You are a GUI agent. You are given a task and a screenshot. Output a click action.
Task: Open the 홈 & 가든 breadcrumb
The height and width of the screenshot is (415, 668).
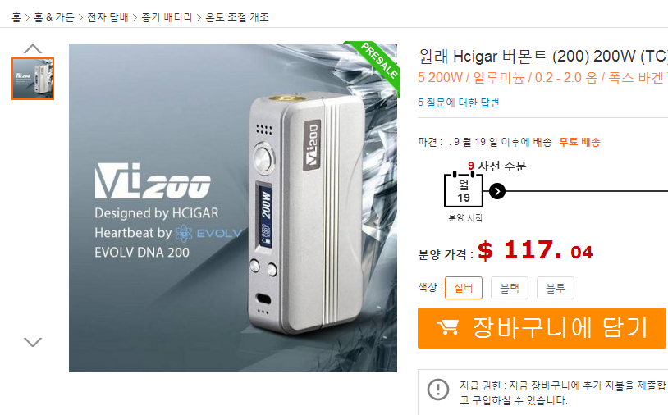click(54, 17)
